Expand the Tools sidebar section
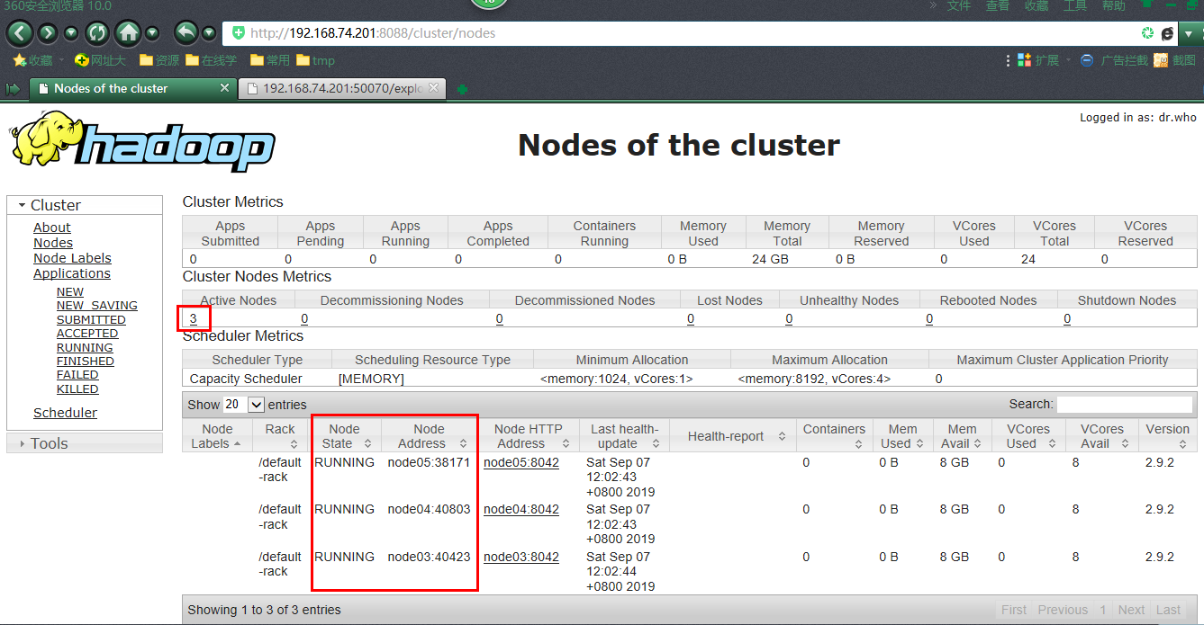The image size is (1204, 625). (85, 443)
